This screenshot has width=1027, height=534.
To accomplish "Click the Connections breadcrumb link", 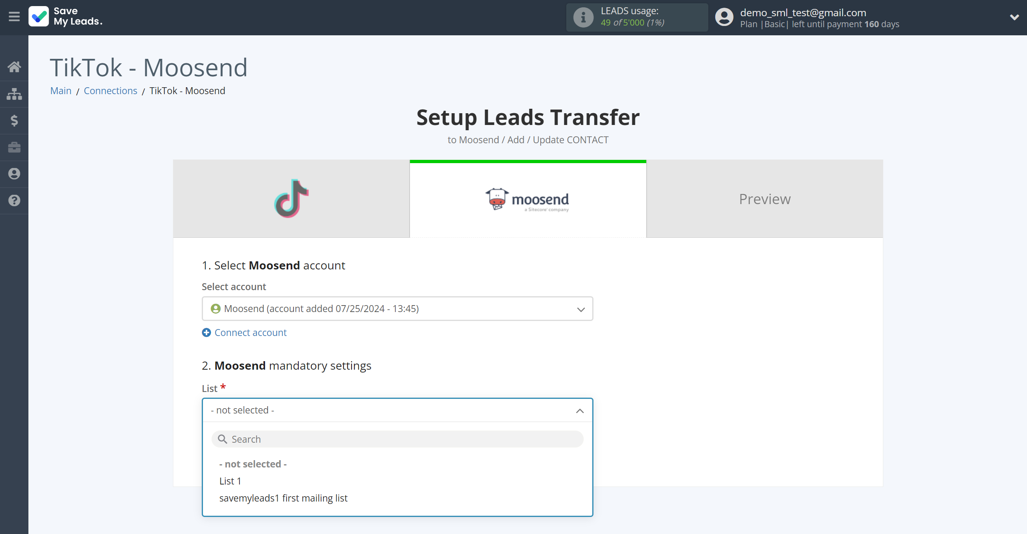I will [x=110, y=90].
